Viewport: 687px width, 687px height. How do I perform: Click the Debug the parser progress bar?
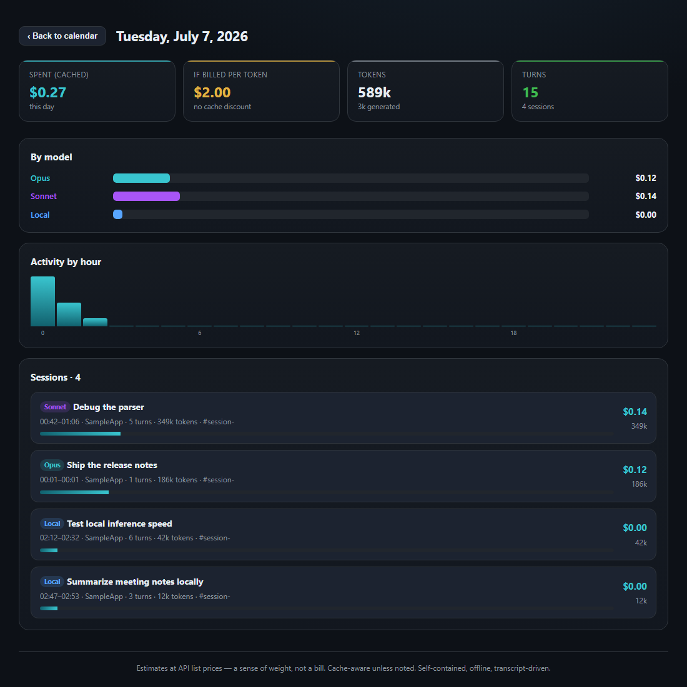click(327, 434)
